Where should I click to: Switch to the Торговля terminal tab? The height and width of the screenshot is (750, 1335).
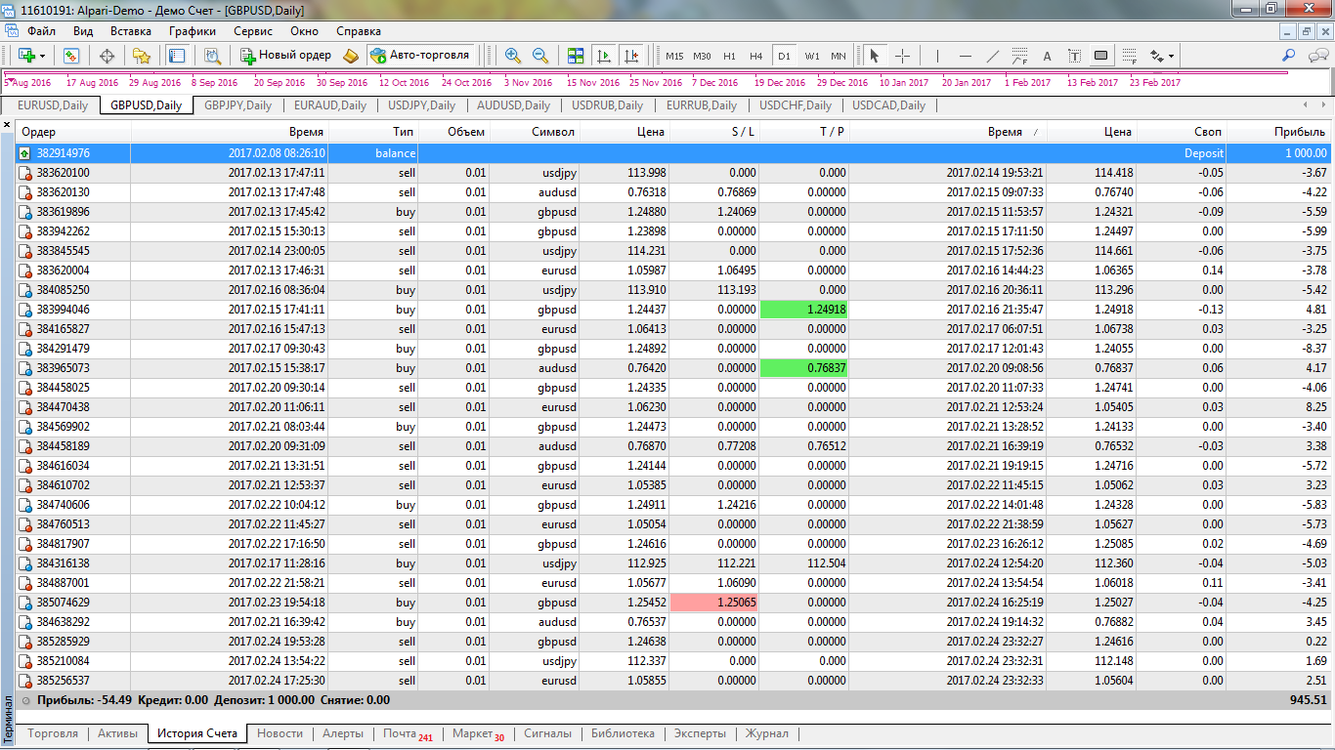tap(53, 733)
